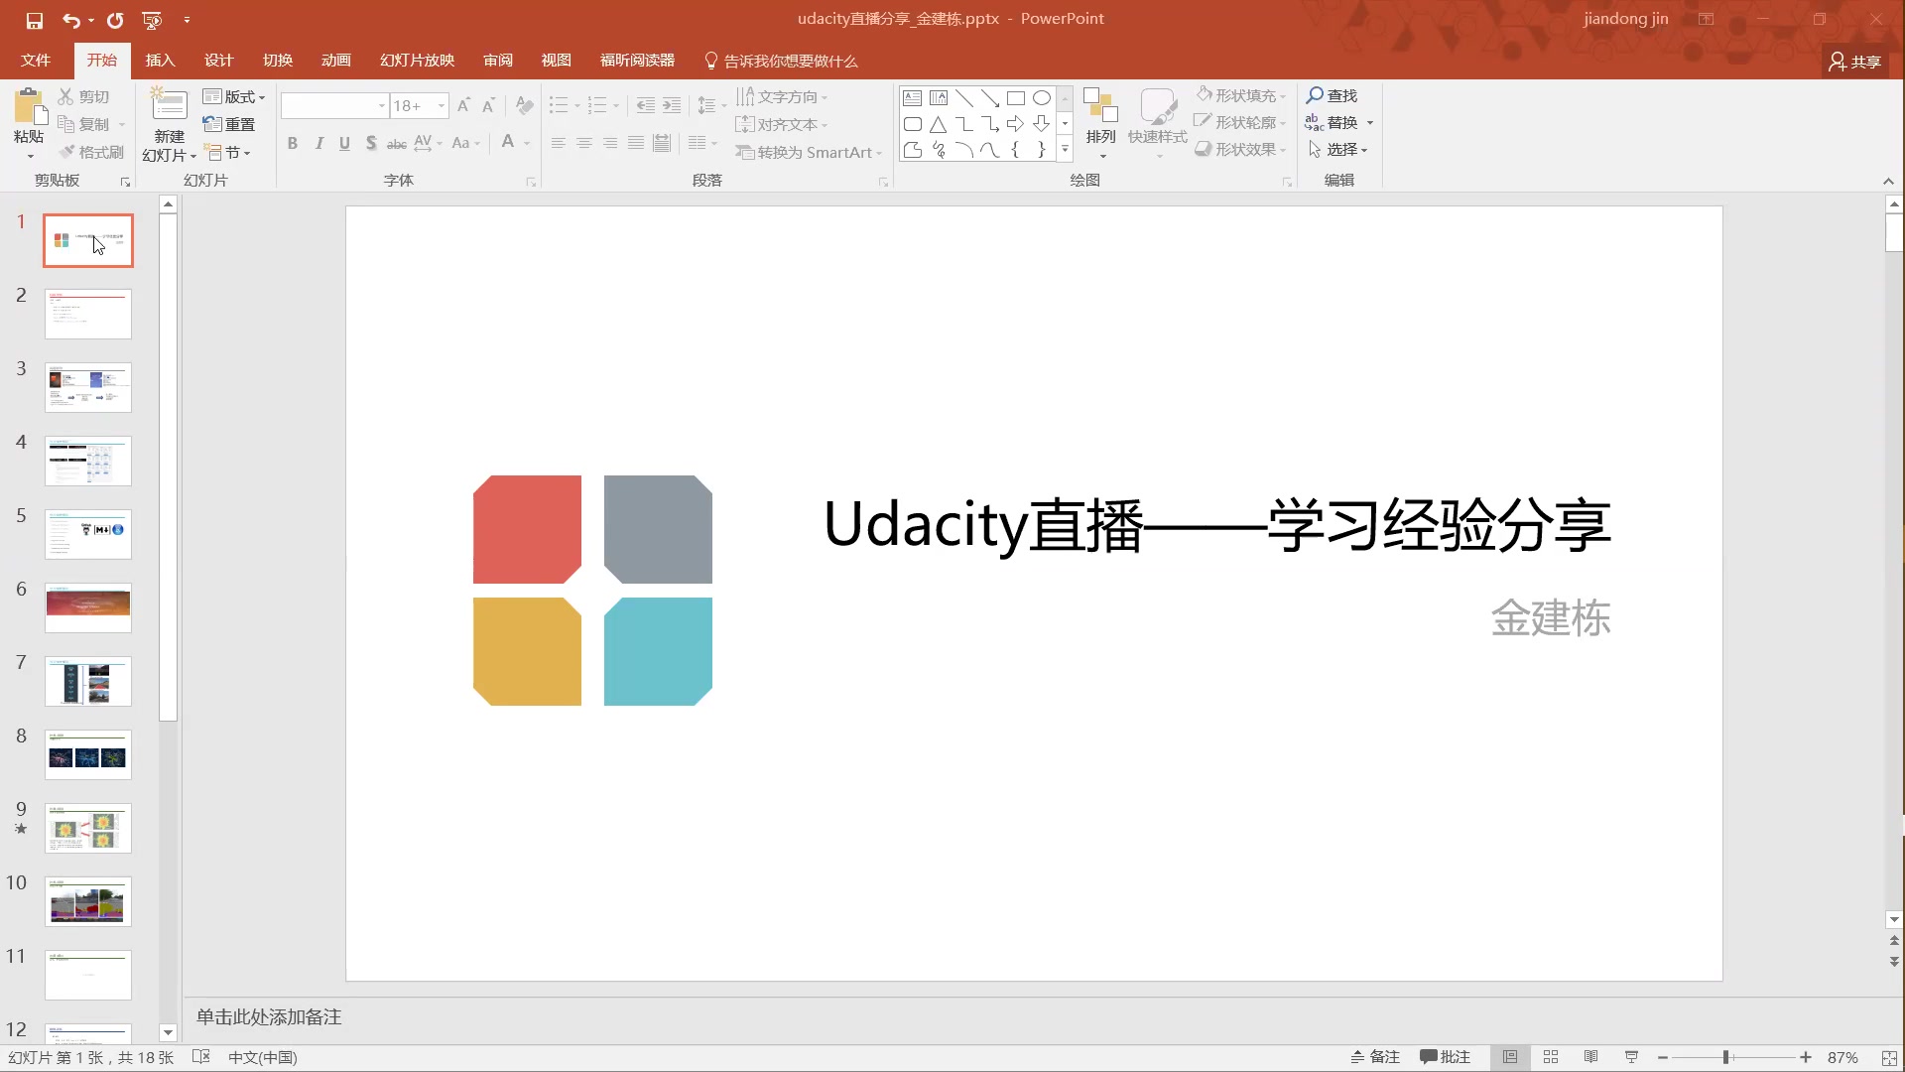Open the Transitions (切换) tab

coord(278,61)
